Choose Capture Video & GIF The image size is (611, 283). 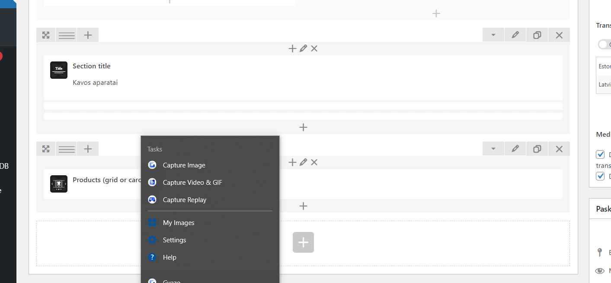click(210, 183)
